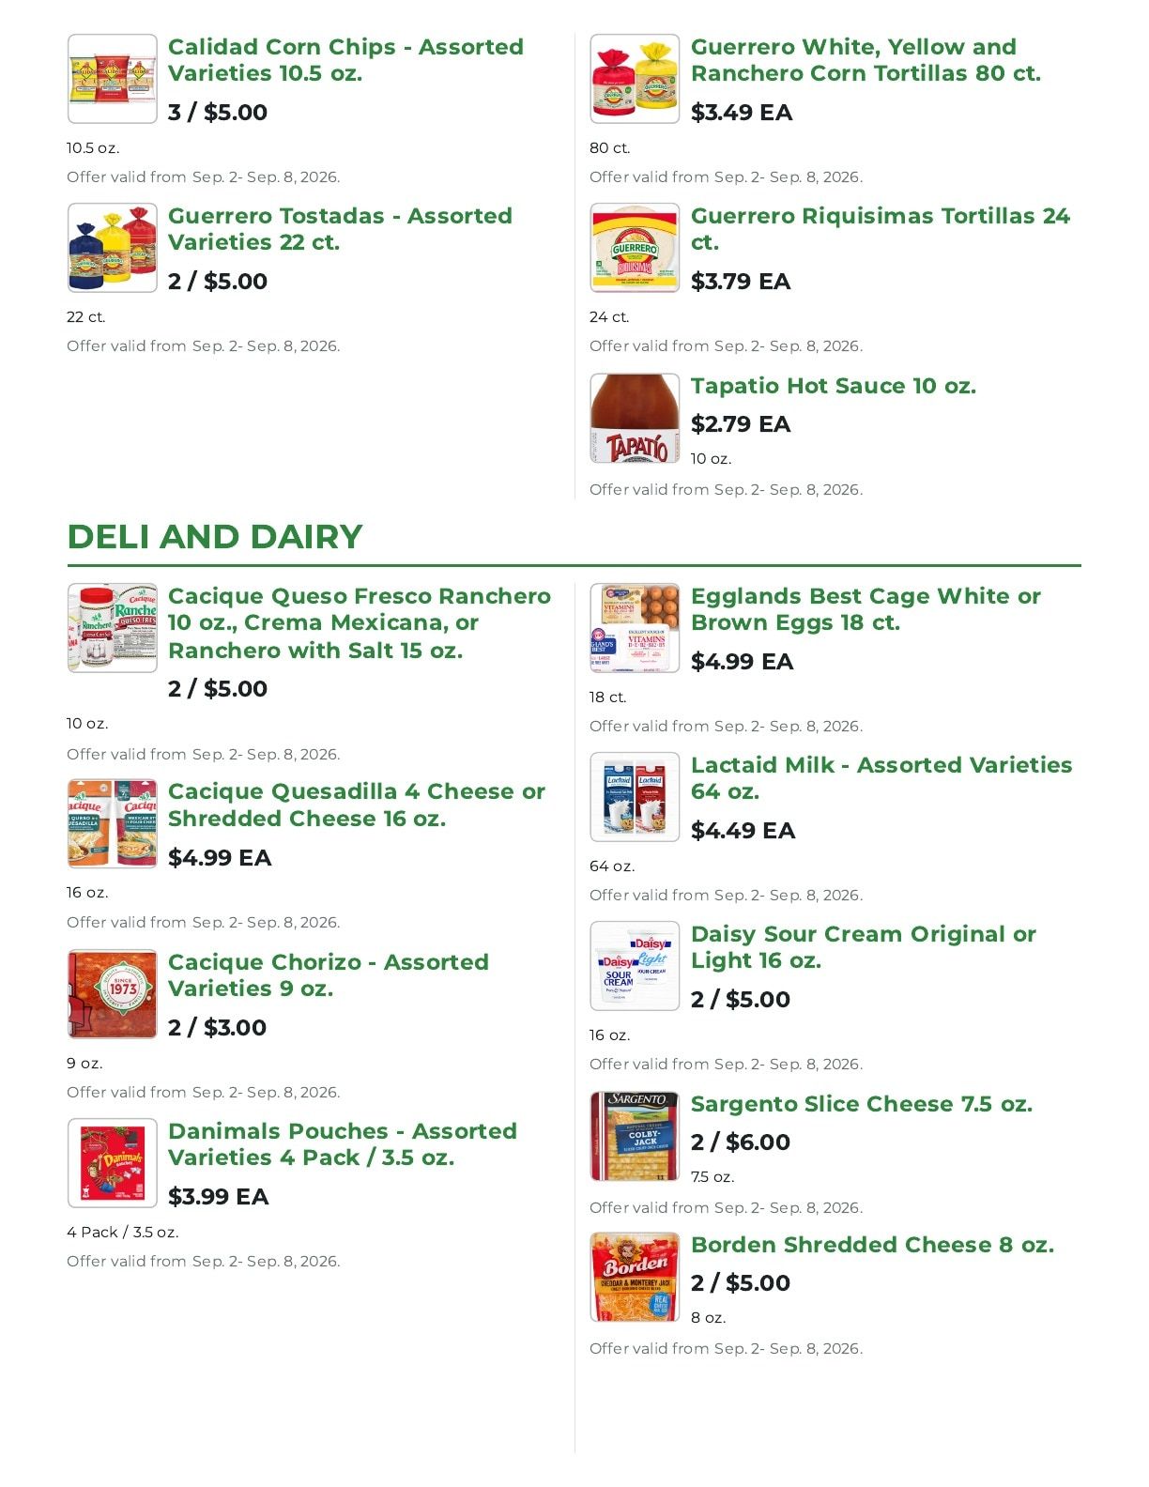Open Guerrero Riquisimas Tortillas thumbnail
The image size is (1149, 1487).
635,248
